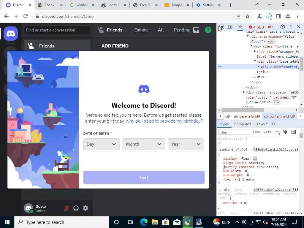Open Microsoft Edge from the taskbar
This screenshot has height=228, width=304.
pos(144,222)
